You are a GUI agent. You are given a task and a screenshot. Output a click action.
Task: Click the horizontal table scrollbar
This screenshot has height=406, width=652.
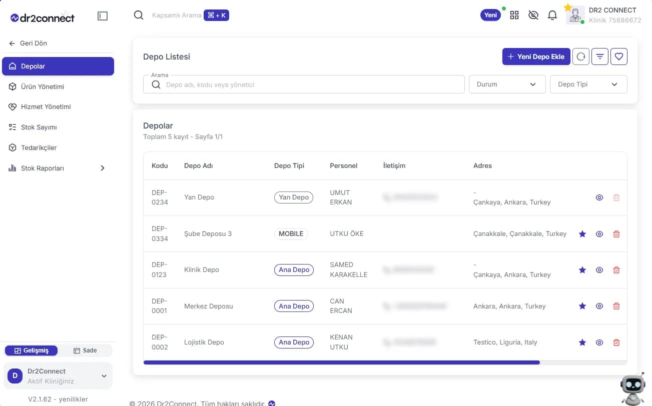[341, 362]
